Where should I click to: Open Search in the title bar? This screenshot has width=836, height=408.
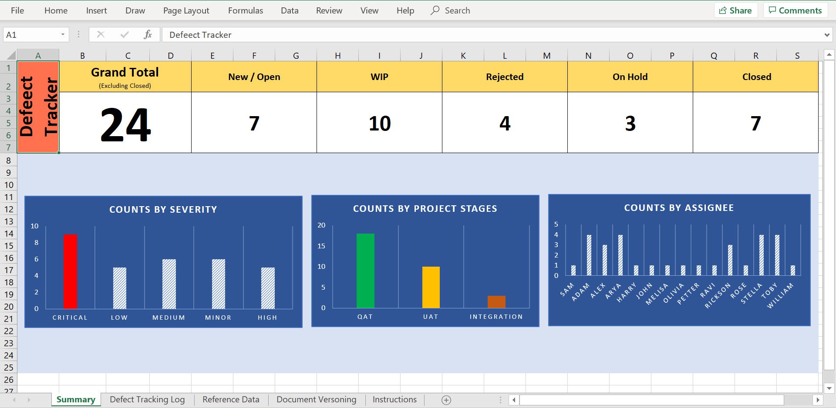451,10
